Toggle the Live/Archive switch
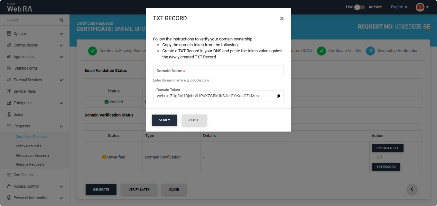 click(359, 7)
